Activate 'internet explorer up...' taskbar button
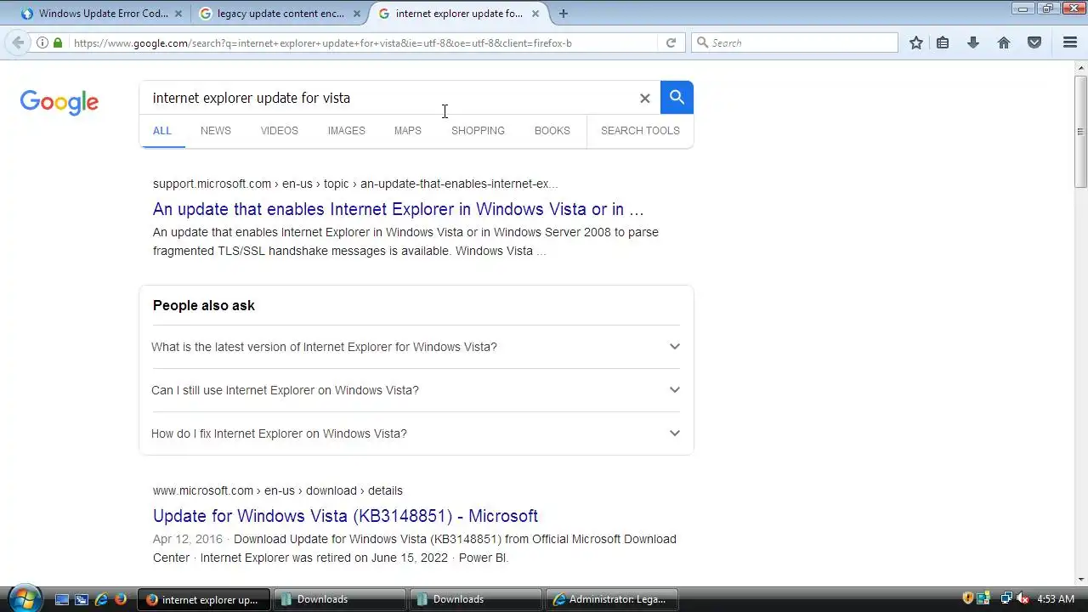The width and height of the screenshot is (1088, 612). pyautogui.click(x=204, y=599)
